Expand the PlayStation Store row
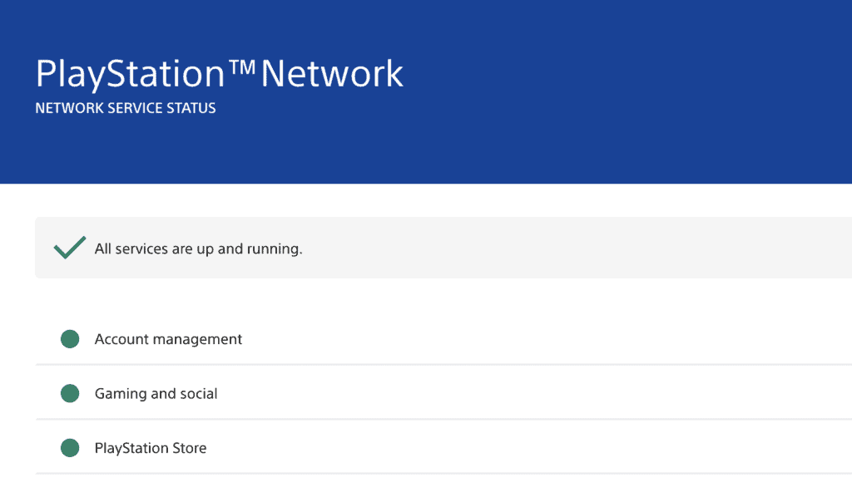Image resolution: width=852 pixels, height=492 pixels. click(x=443, y=447)
